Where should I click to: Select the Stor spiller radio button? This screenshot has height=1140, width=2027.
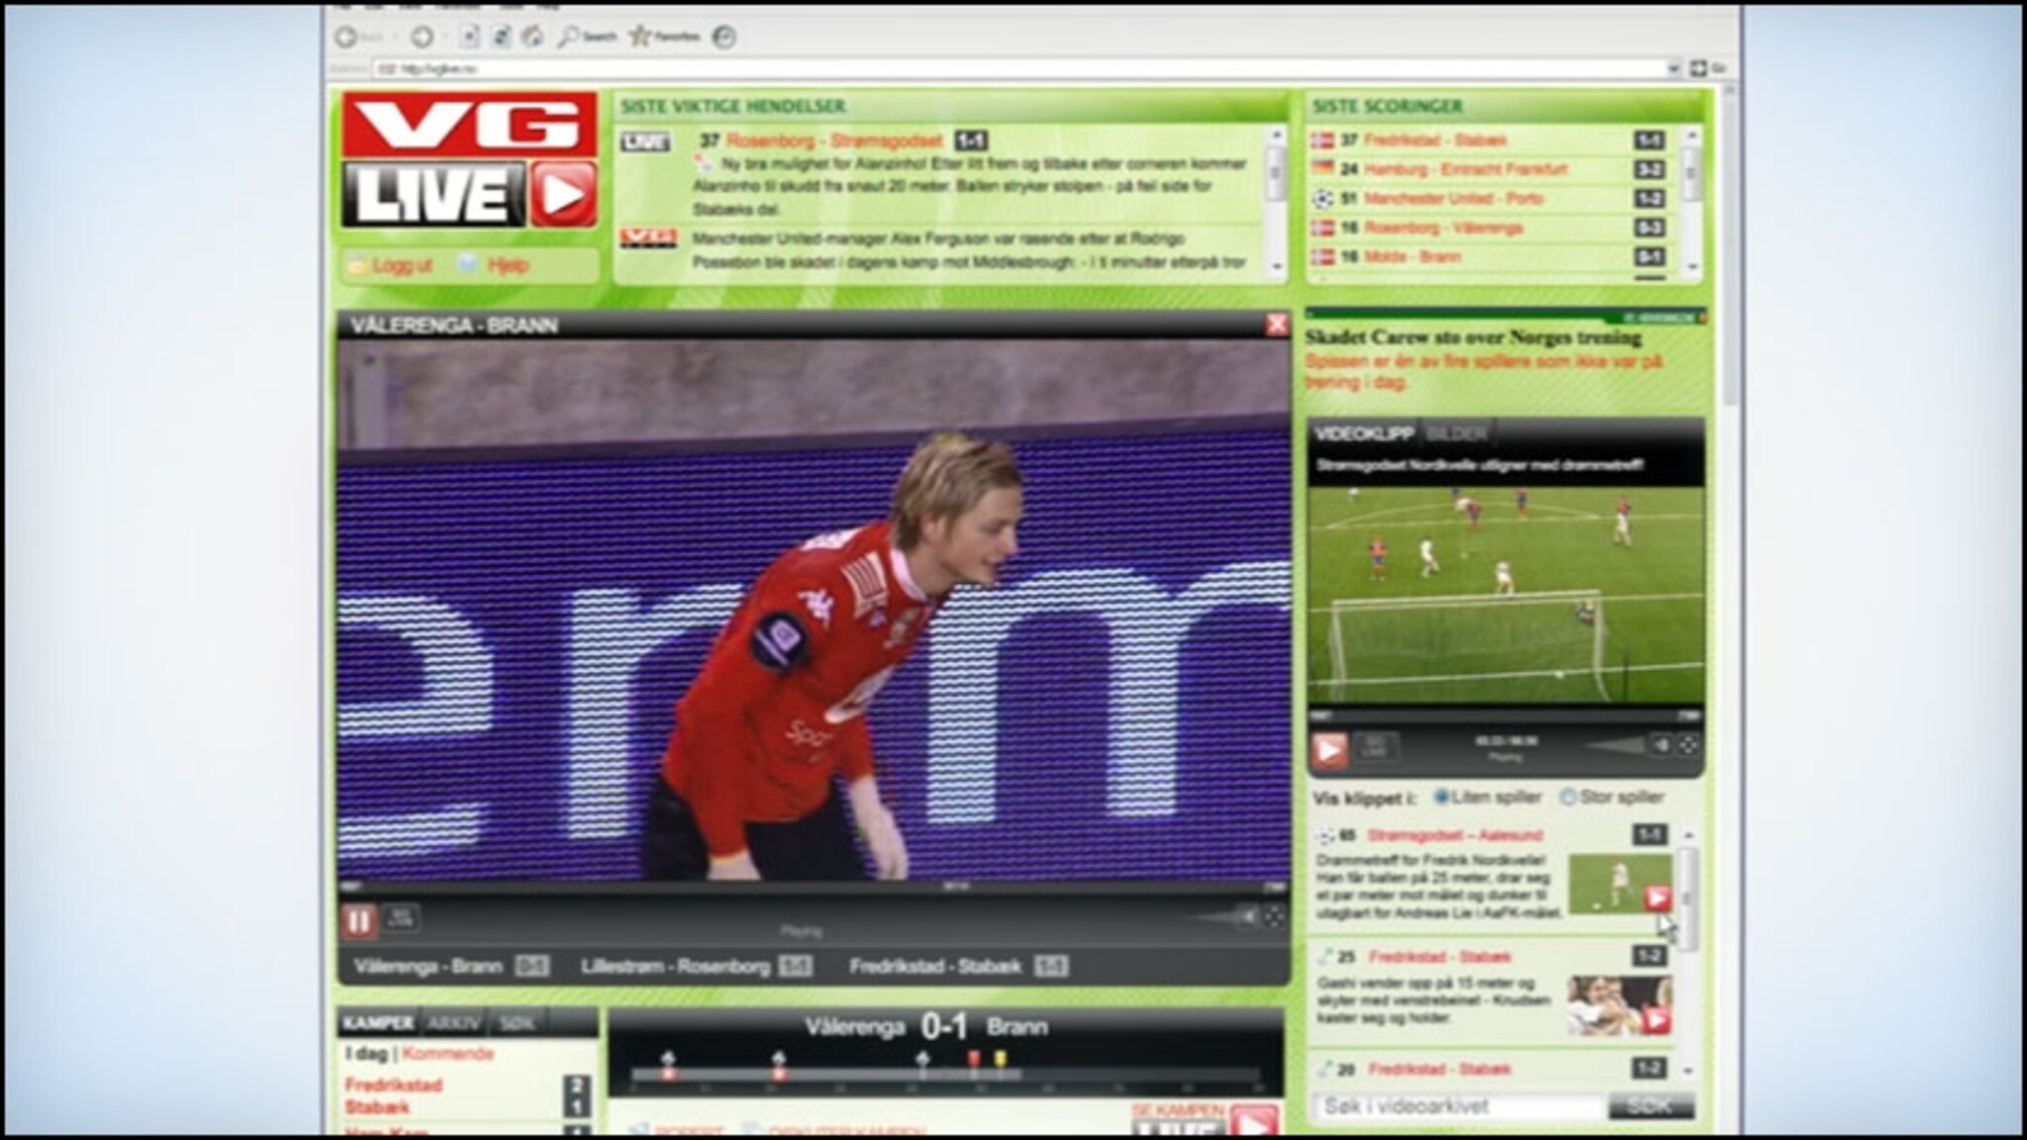pos(1568,797)
